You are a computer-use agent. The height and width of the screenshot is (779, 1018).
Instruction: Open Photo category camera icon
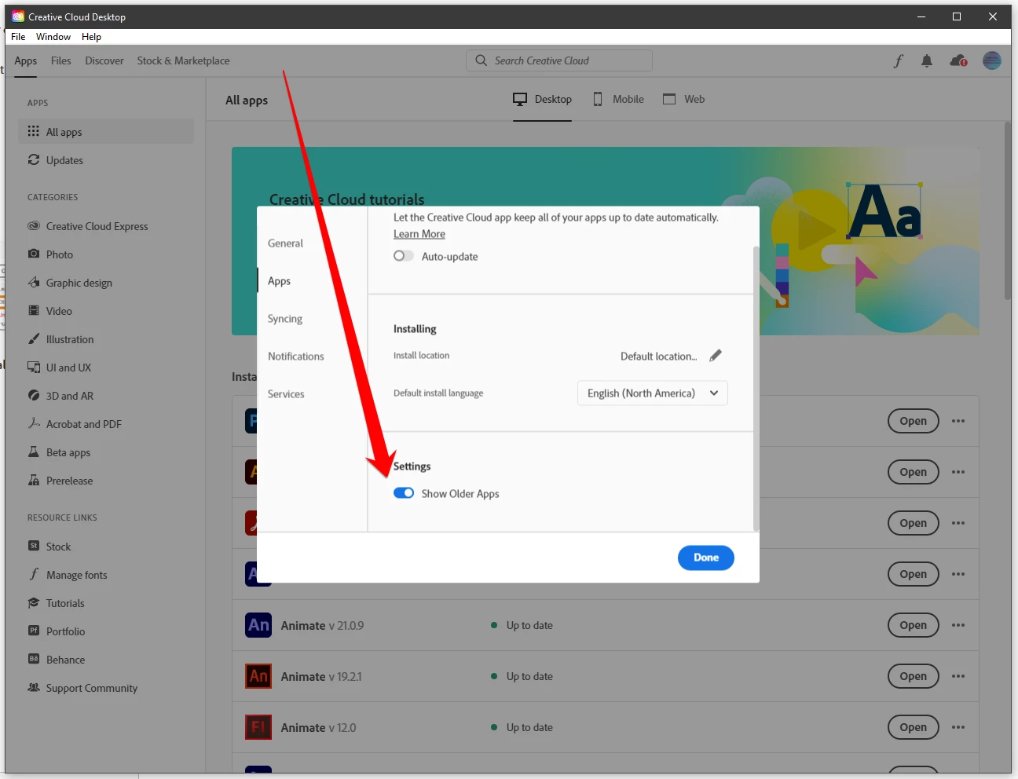point(34,254)
